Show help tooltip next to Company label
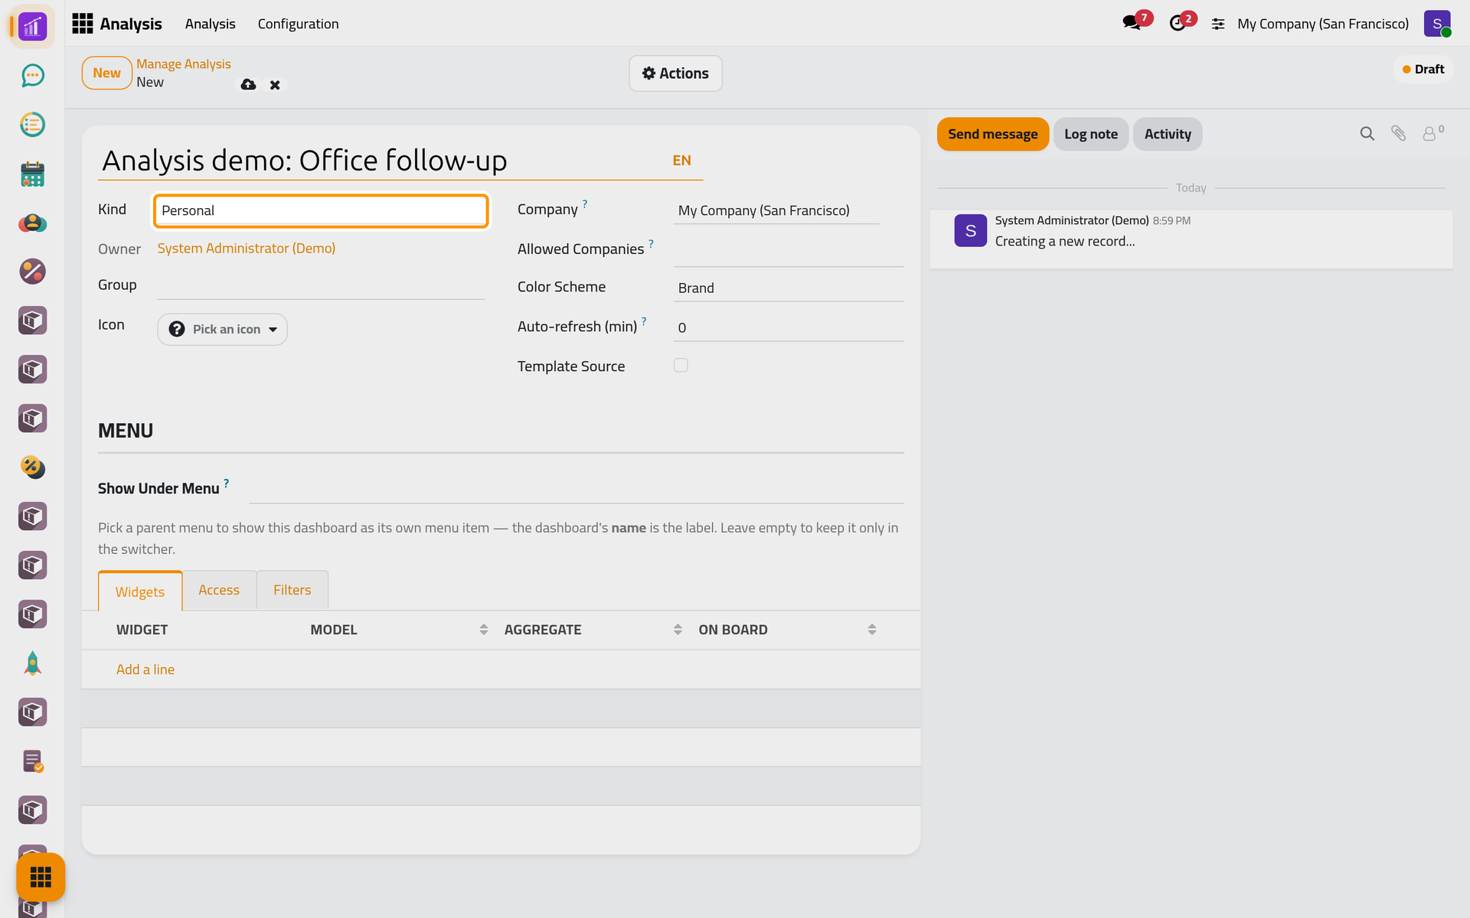This screenshot has height=918, width=1470. click(585, 203)
